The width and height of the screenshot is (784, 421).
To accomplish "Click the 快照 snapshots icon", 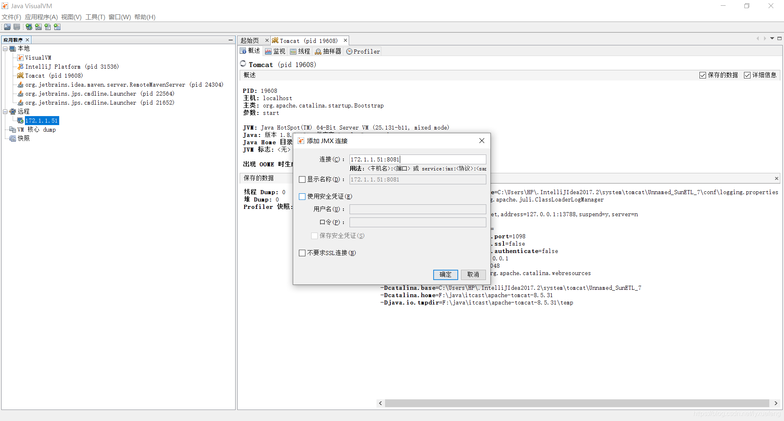I will point(13,139).
